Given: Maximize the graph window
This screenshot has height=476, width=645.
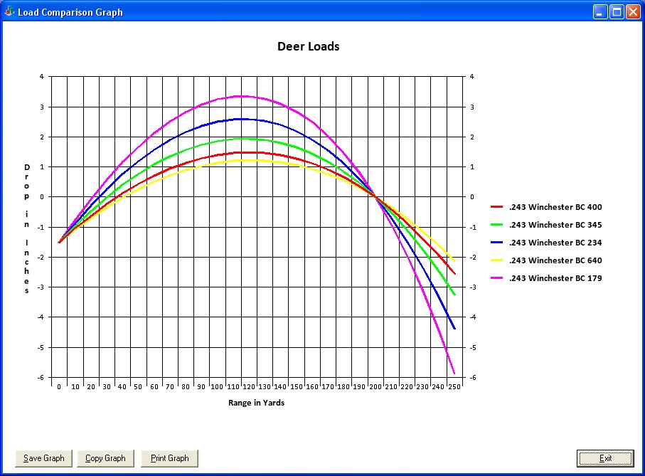Looking at the screenshot, I should click(617, 11).
